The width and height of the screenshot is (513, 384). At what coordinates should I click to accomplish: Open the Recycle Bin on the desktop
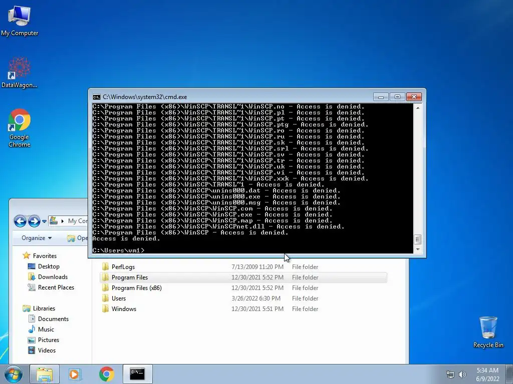pos(488,332)
